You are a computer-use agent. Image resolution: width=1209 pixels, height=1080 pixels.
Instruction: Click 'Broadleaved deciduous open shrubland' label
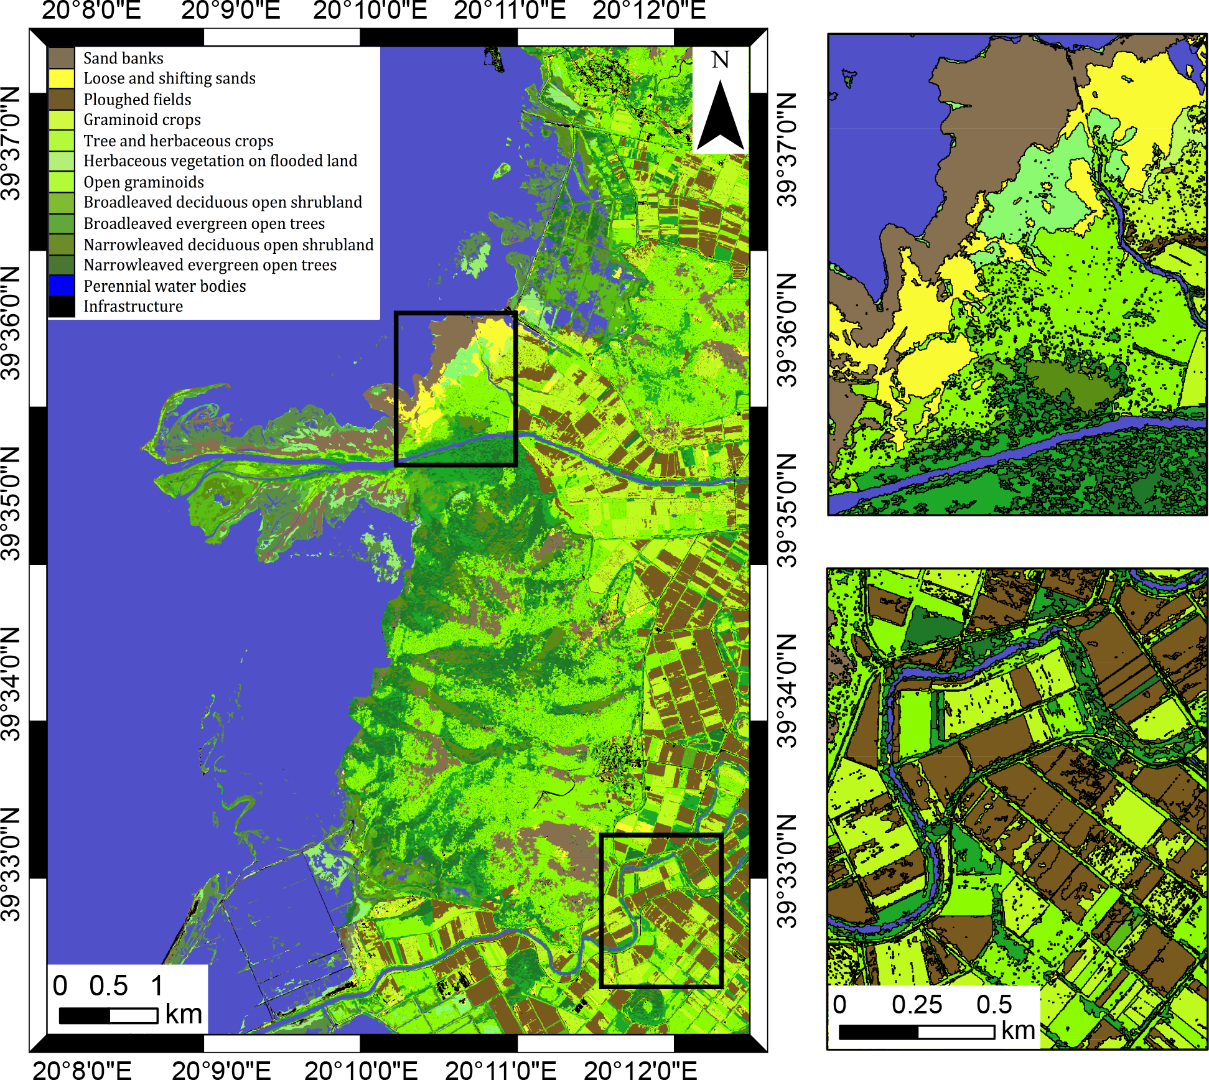pos(223,202)
